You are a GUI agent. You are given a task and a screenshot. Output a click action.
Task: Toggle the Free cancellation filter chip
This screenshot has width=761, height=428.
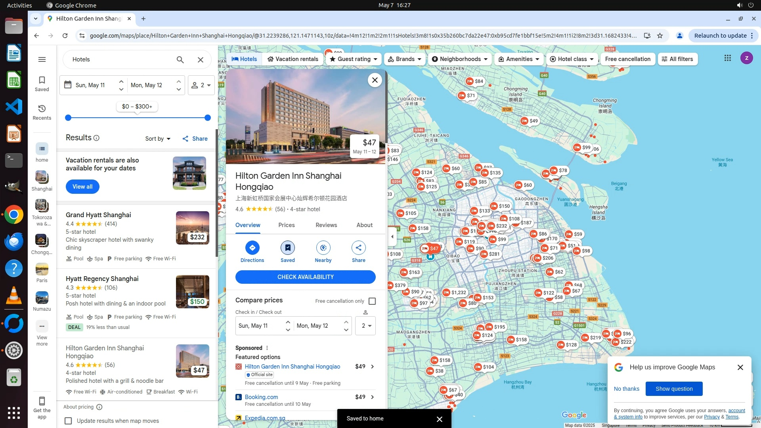click(627, 59)
